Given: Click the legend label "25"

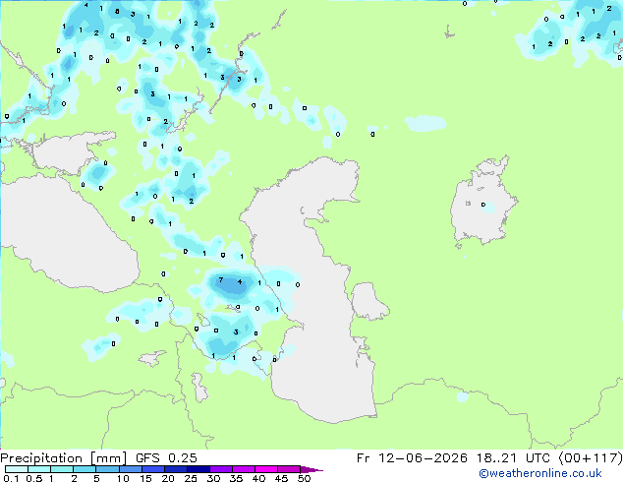Looking at the screenshot, I should click(191, 478).
